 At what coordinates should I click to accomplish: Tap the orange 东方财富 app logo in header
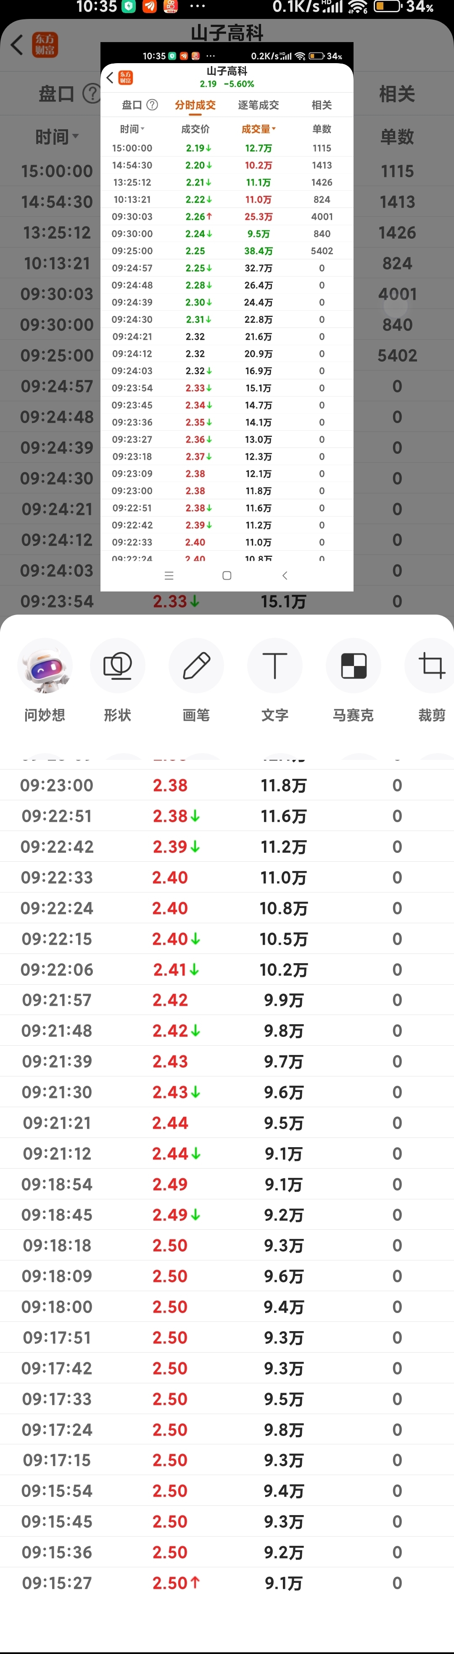pyautogui.click(x=45, y=45)
